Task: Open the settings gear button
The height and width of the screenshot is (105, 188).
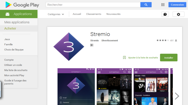Action: click(x=178, y=14)
